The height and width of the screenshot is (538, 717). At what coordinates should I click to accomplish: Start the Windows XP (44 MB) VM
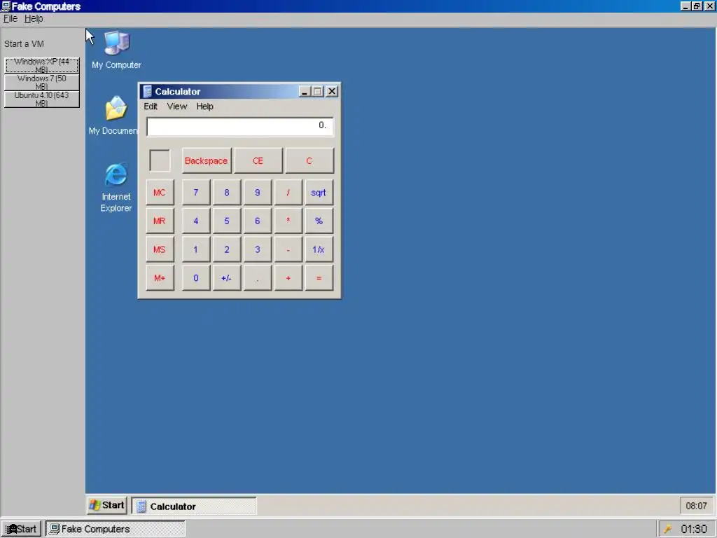41,65
